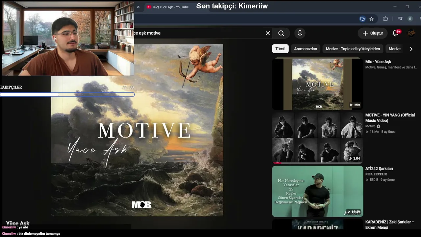Open the Mix - Yüce Aşk title link
Image resolution: width=421 pixels, height=237 pixels.
pyautogui.click(x=378, y=62)
